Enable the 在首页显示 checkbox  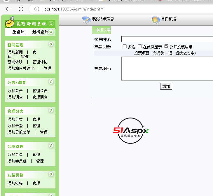click(x=140, y=46)
